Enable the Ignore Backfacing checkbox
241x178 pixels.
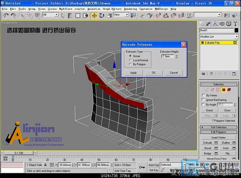(204, 100)
